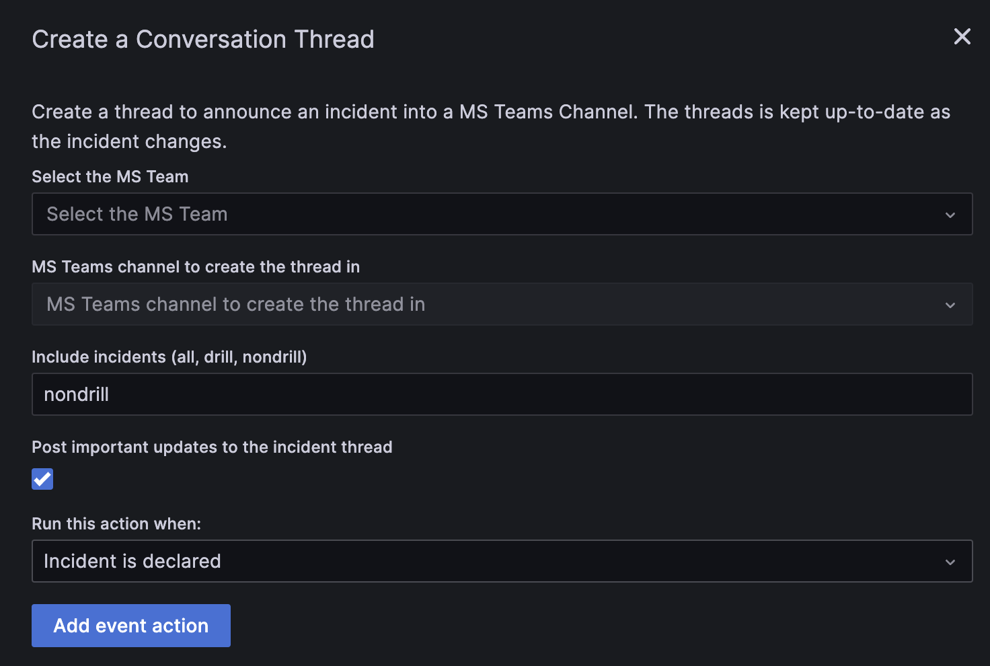
Task: Uncheck 'Post important updates to the incident thread'
Action: [x=42, y=478]
